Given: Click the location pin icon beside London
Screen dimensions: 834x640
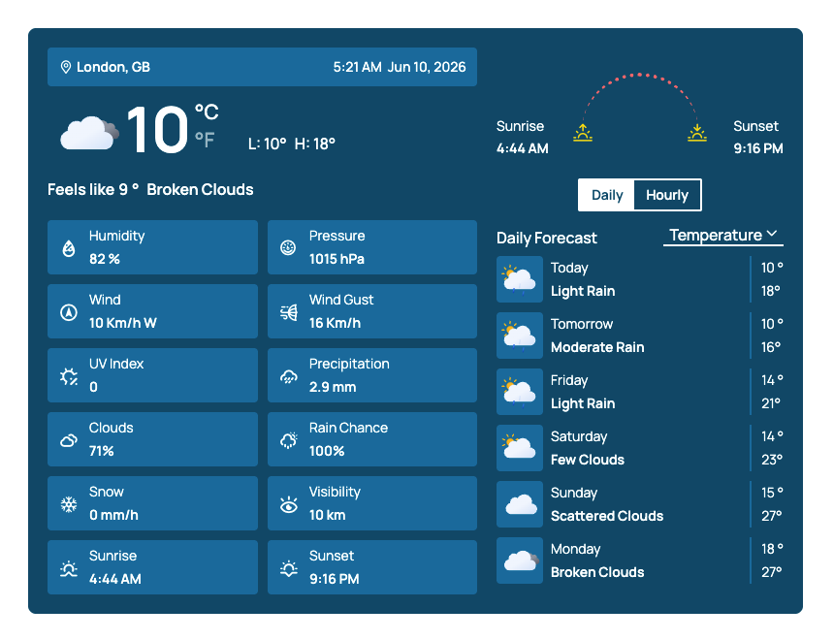Looking at the screenshot, I should click(x=65, y=67).
